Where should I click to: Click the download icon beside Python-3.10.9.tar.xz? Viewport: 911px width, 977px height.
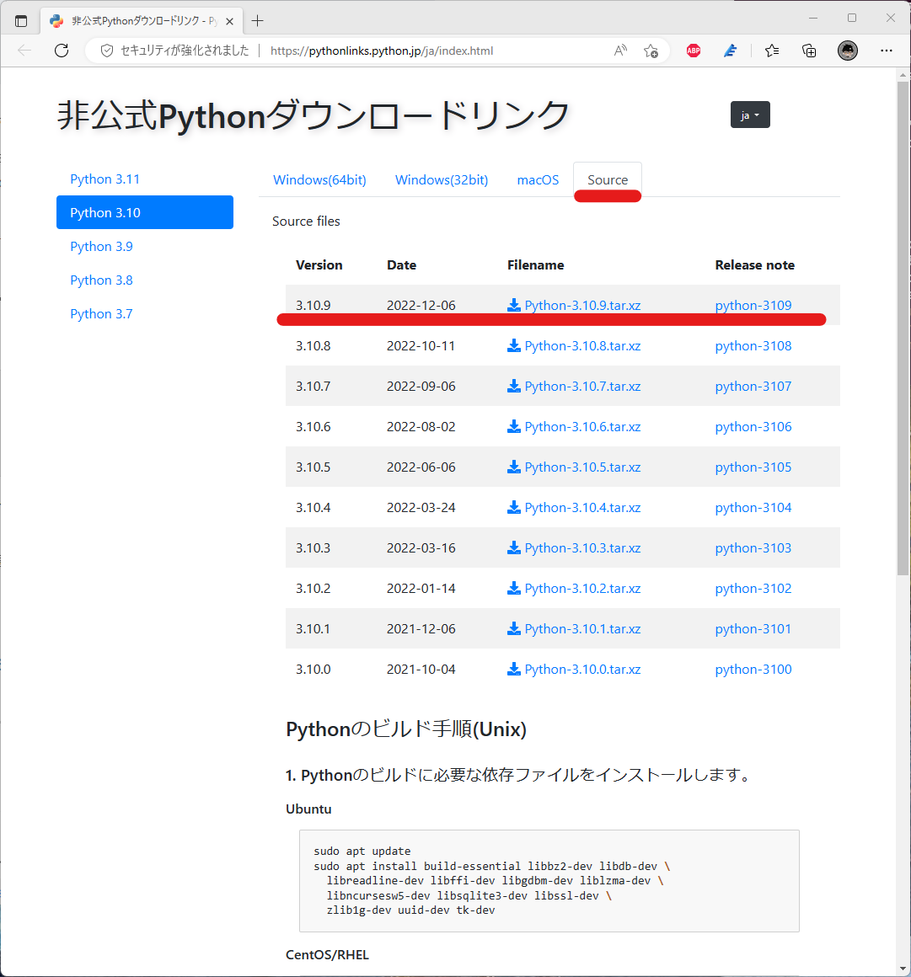pos(514,305)
